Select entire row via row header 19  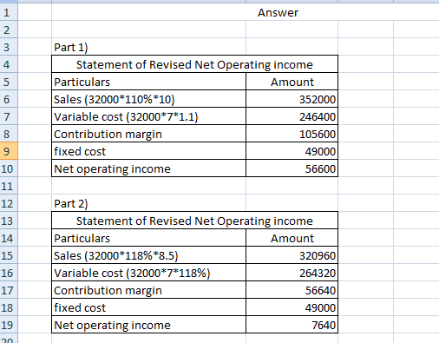tap(9, 325)
